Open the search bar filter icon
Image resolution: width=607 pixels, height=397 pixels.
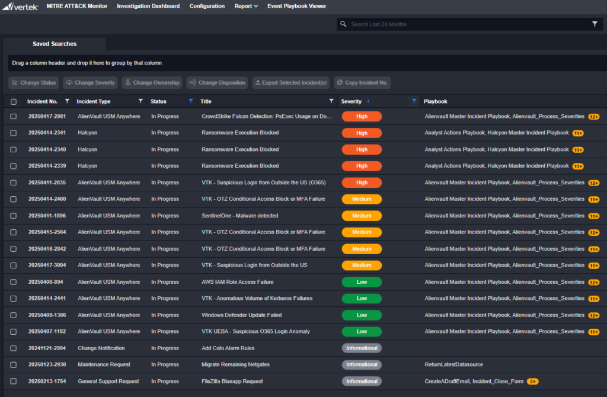click(x=595, y=24)
